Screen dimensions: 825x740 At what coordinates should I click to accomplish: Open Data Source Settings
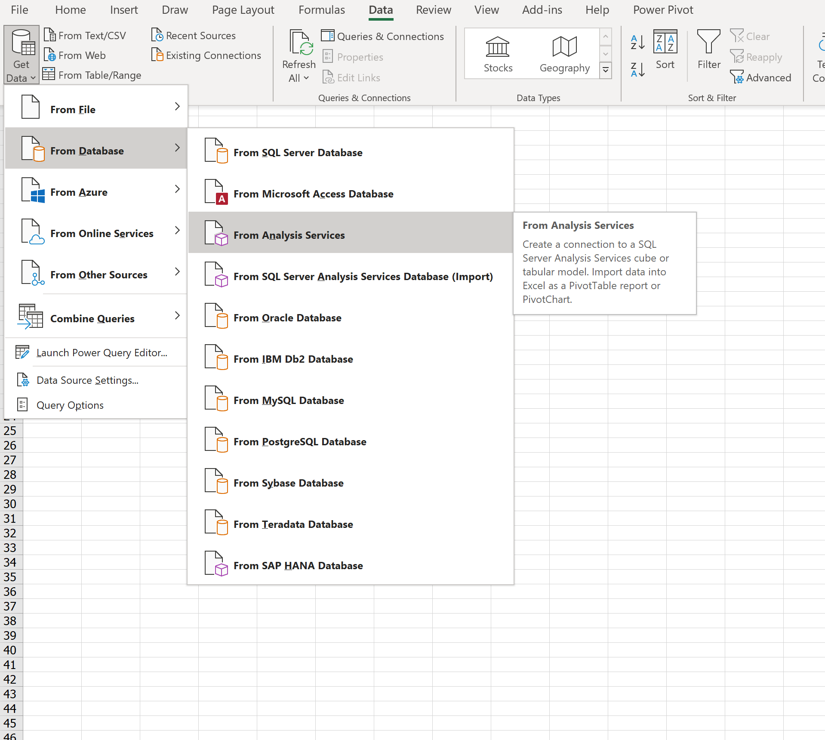pyautogui.click(x=96, y=380)
